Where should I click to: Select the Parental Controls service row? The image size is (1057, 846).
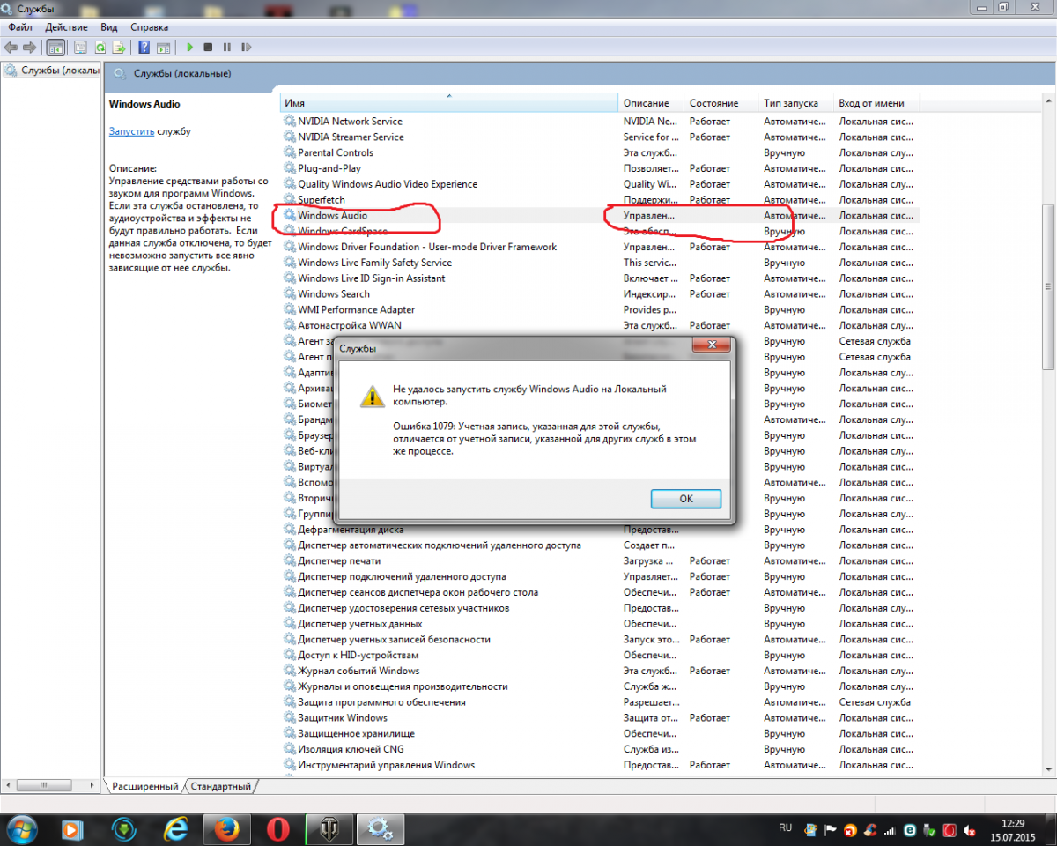click(600, 153)
